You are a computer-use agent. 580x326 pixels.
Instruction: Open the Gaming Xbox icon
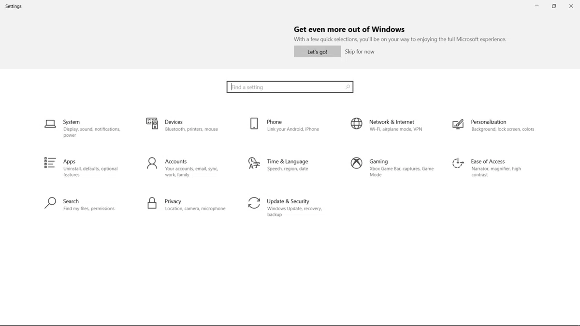click(x=356, y=163)
